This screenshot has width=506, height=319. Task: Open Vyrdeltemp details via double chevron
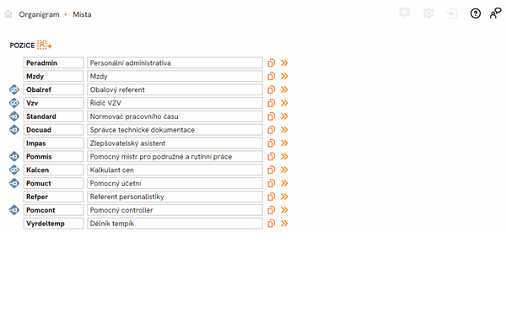[x=284, y=224]
